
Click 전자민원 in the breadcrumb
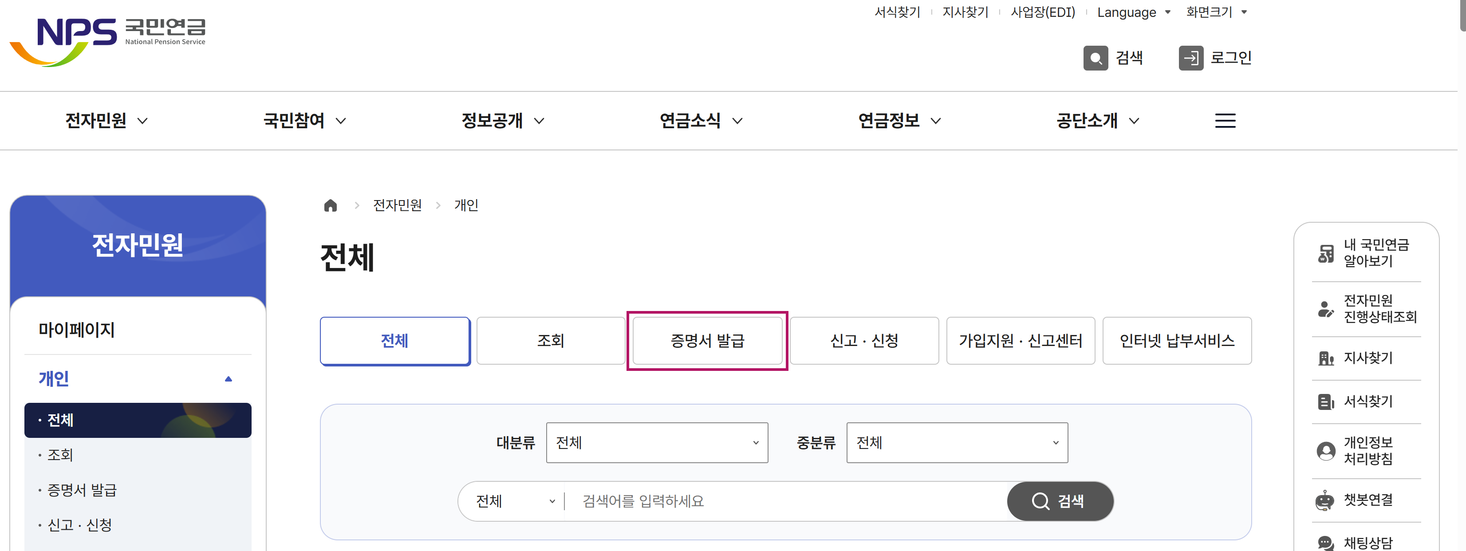tap(397, 205)
